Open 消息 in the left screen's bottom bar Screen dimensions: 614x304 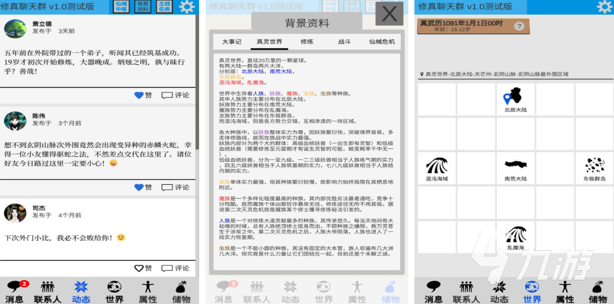point(14,292)
